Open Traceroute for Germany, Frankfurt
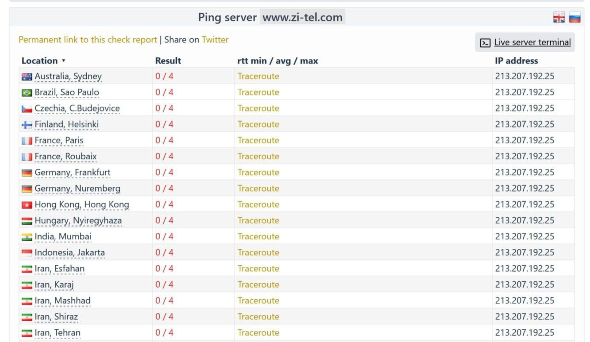Viewport: 590px width, 342px height. (258, 172)
